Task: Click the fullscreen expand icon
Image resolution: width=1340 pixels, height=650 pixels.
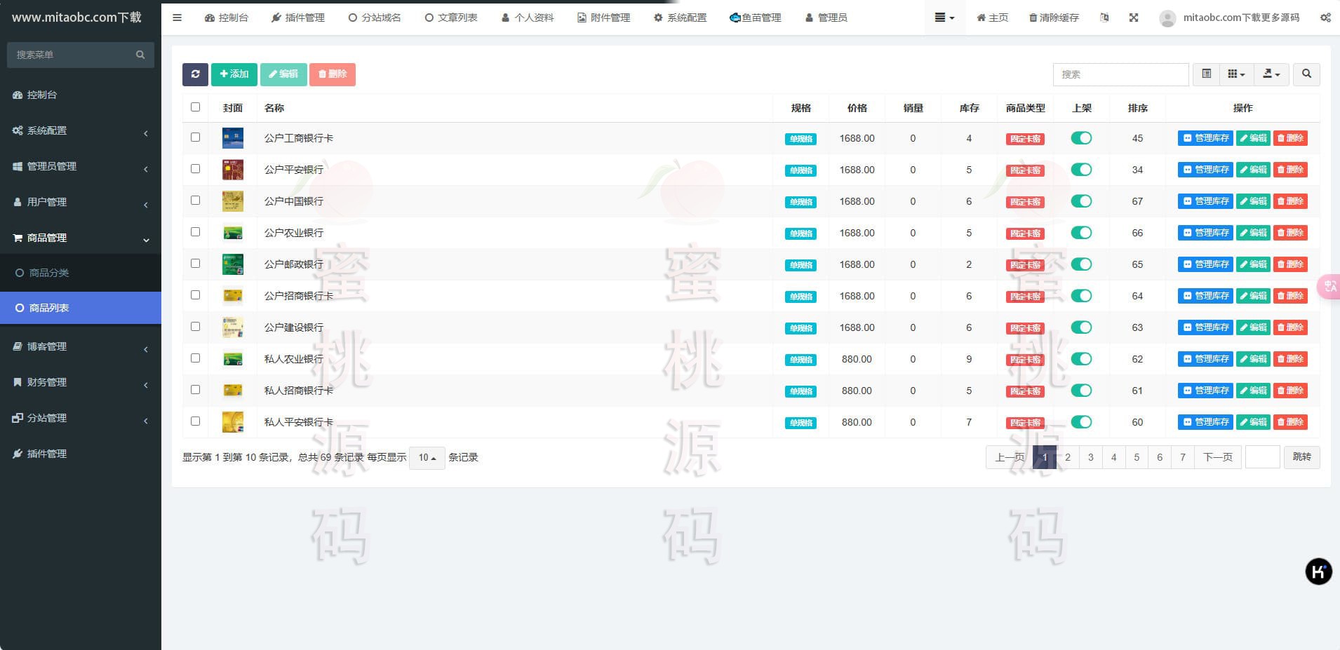Action: (x=1133, y=18)
